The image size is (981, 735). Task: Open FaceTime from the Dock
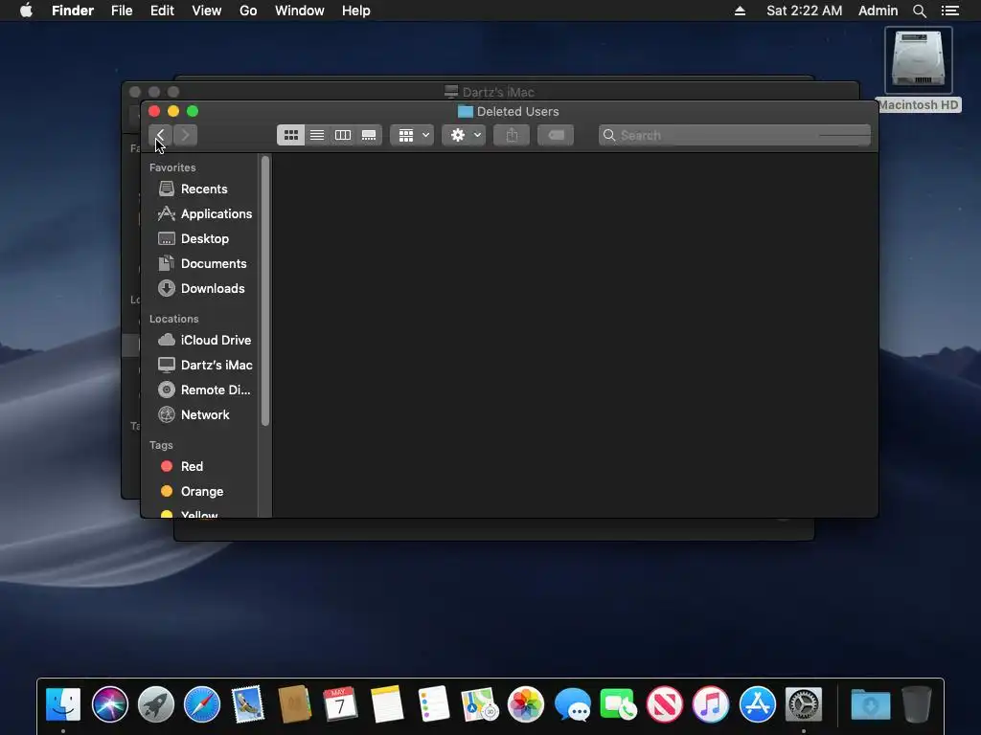[618, 704]
